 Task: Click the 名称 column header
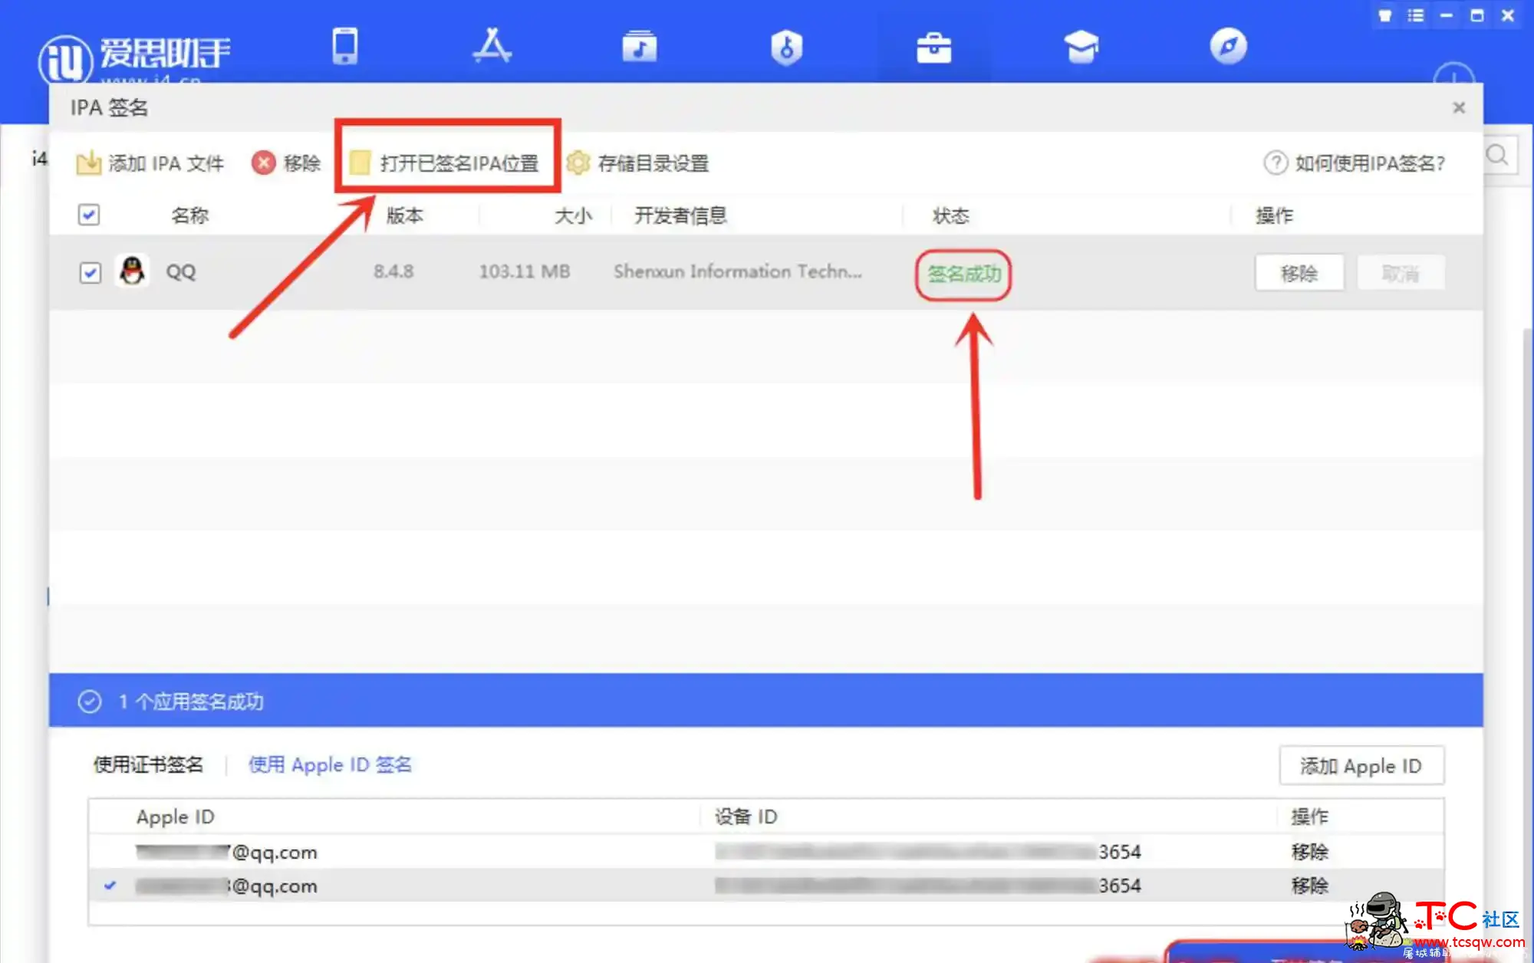point(190,215)
